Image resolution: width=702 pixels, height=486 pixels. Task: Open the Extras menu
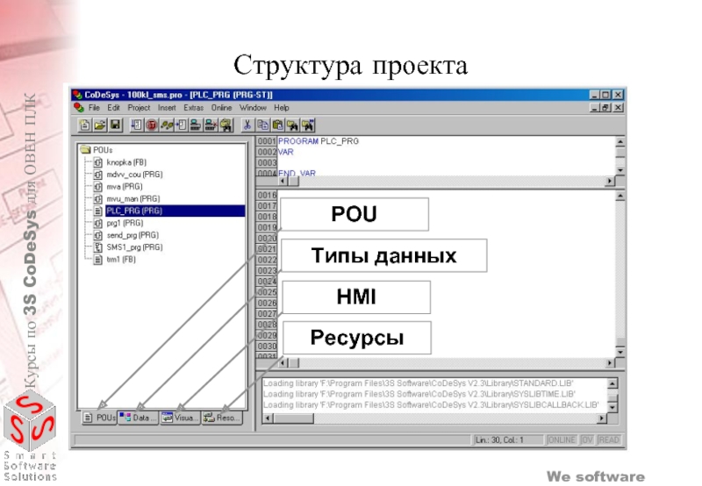tap(193, 108)
